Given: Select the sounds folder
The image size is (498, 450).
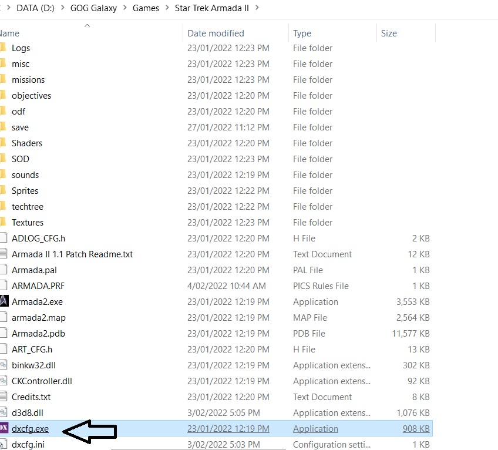Looking at the screenshot, I should pos(25,175).
